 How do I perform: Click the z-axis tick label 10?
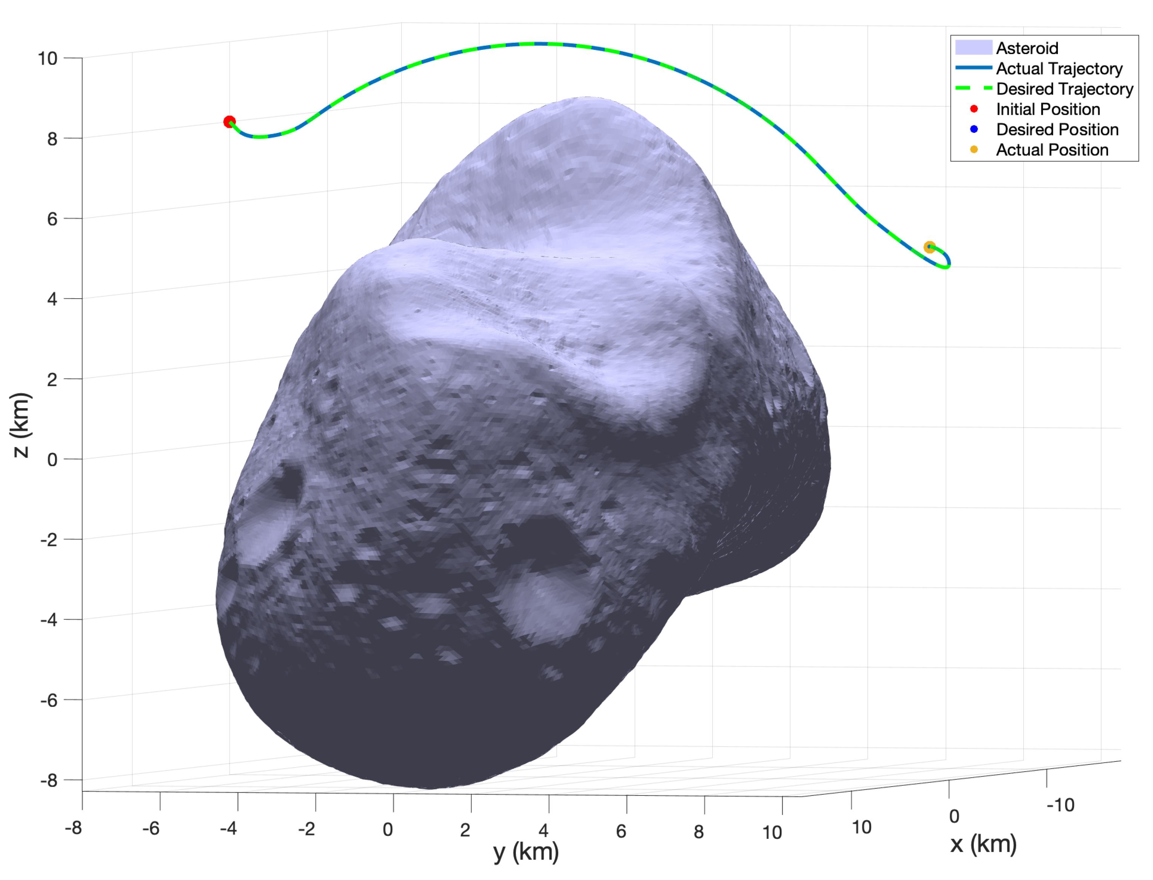click(47, 59)
